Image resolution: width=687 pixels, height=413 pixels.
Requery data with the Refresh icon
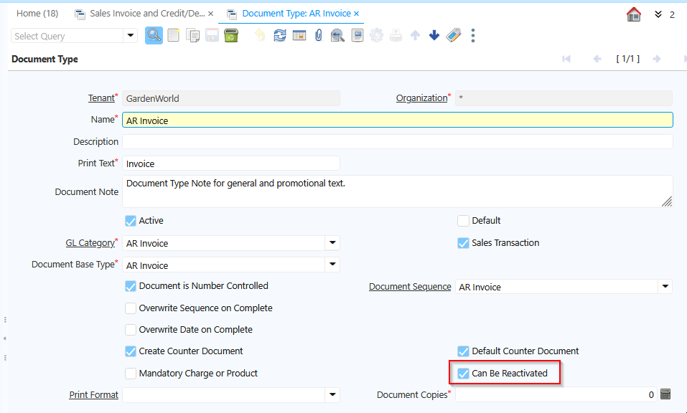click(x=279, y=35)
